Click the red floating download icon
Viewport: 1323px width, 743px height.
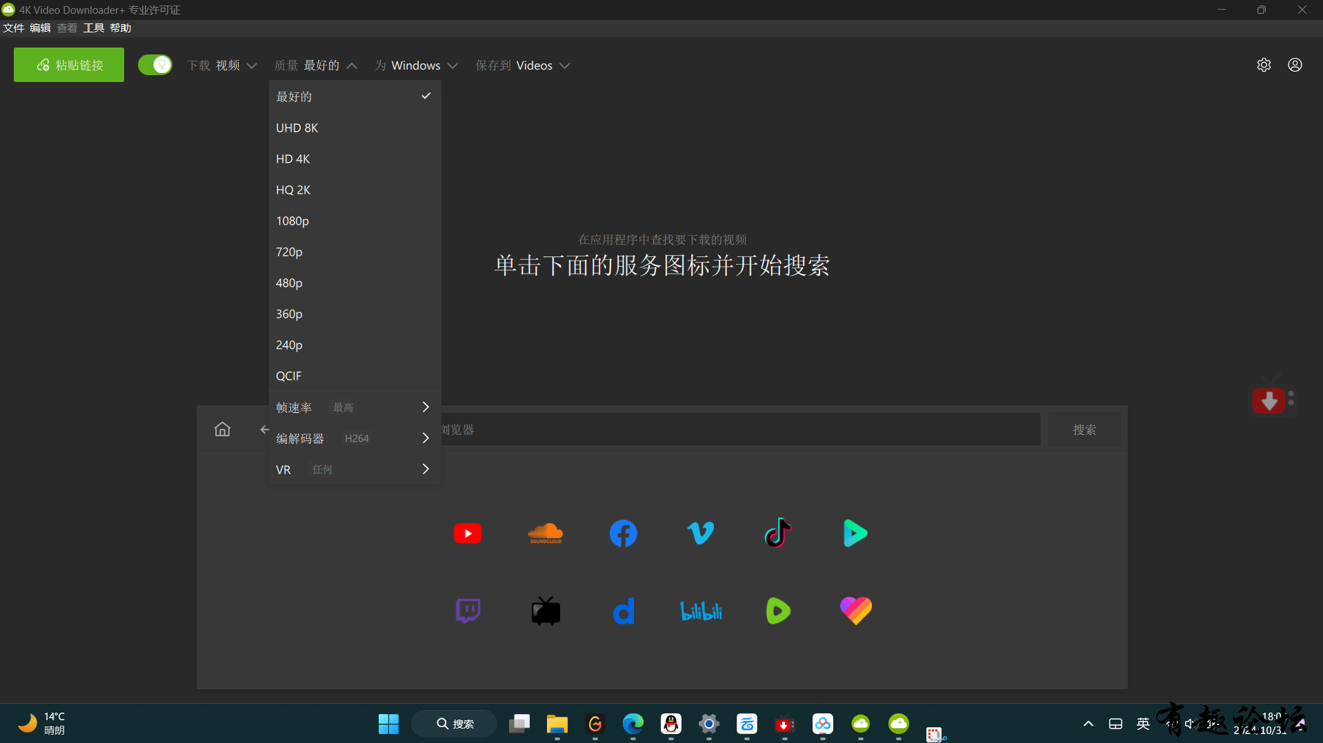tap(1269, 400)
